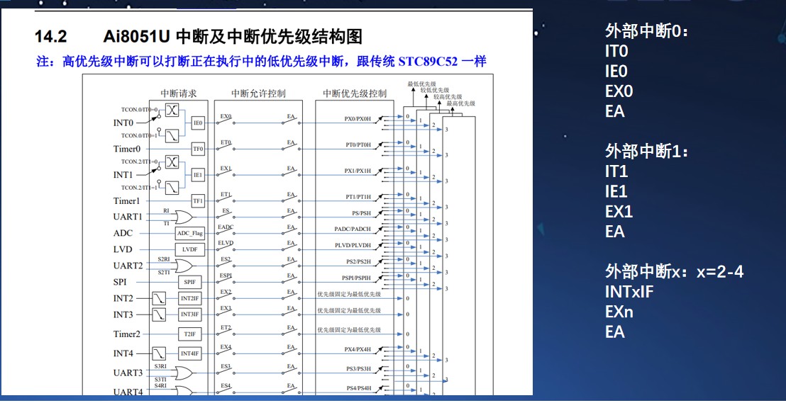This screenshot has height=403, width=786.
Task: Click the "外部中断x：x=2-4" heading
Action: tap(674, 272)
